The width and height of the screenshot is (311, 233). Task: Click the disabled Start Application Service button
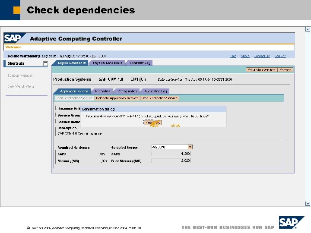[x=74, y=98]
